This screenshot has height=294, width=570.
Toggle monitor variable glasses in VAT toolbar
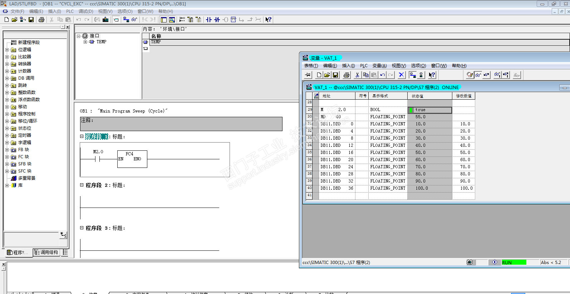(478, 75)
